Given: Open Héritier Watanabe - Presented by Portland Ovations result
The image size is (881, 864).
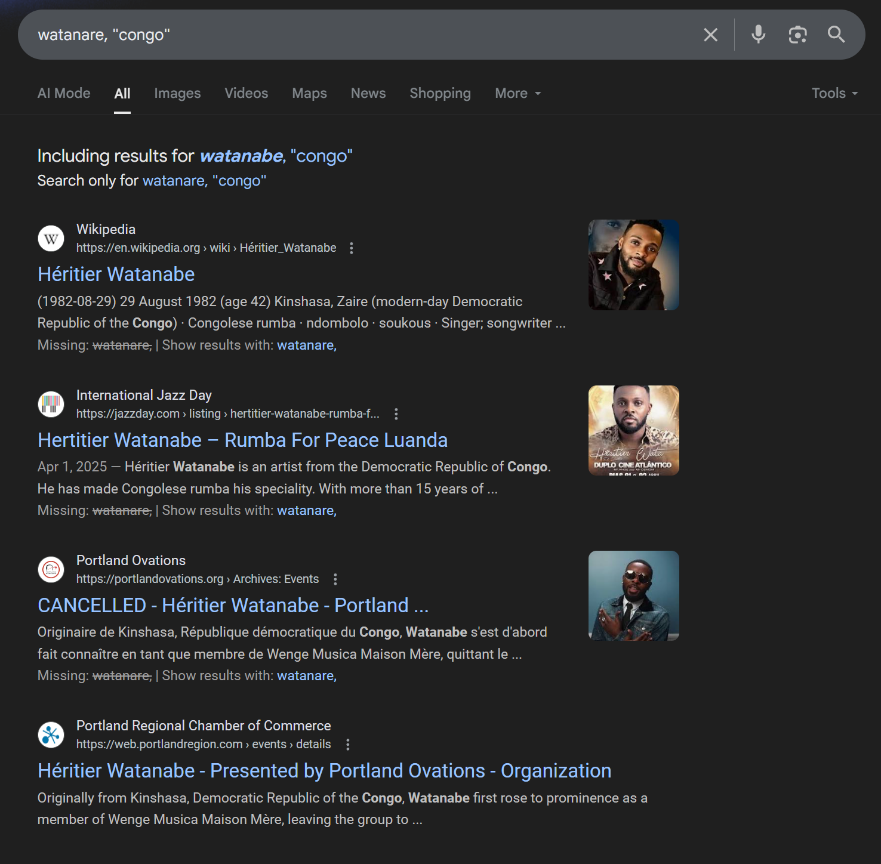Looking at the screenshot, I should pyautogui.click(x=324, y=771).
